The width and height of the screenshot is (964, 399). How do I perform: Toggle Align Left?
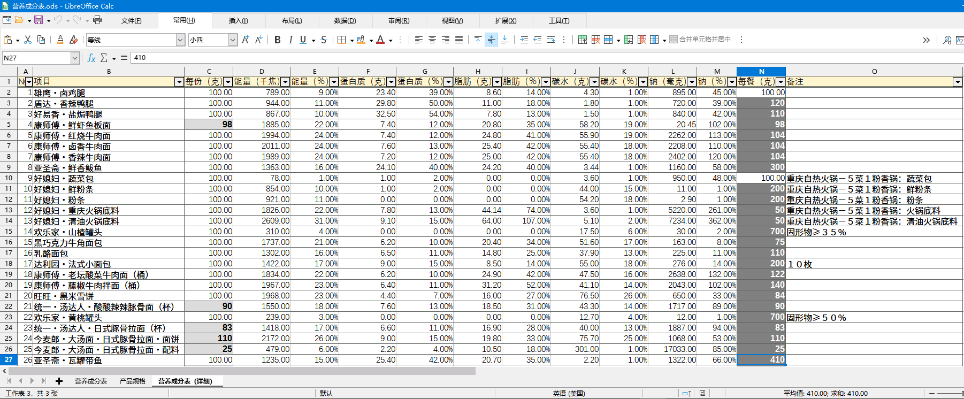(x=419, y=40)
